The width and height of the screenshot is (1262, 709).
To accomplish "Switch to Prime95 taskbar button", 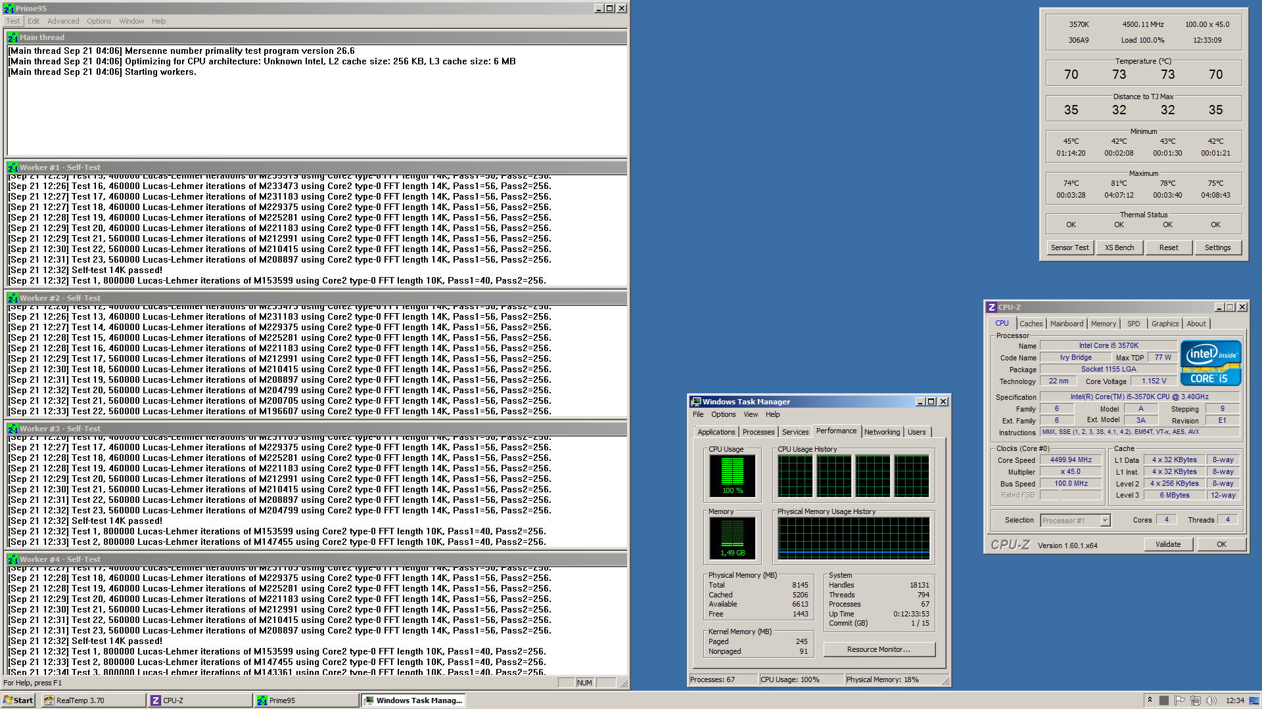I will pos(307,700).
